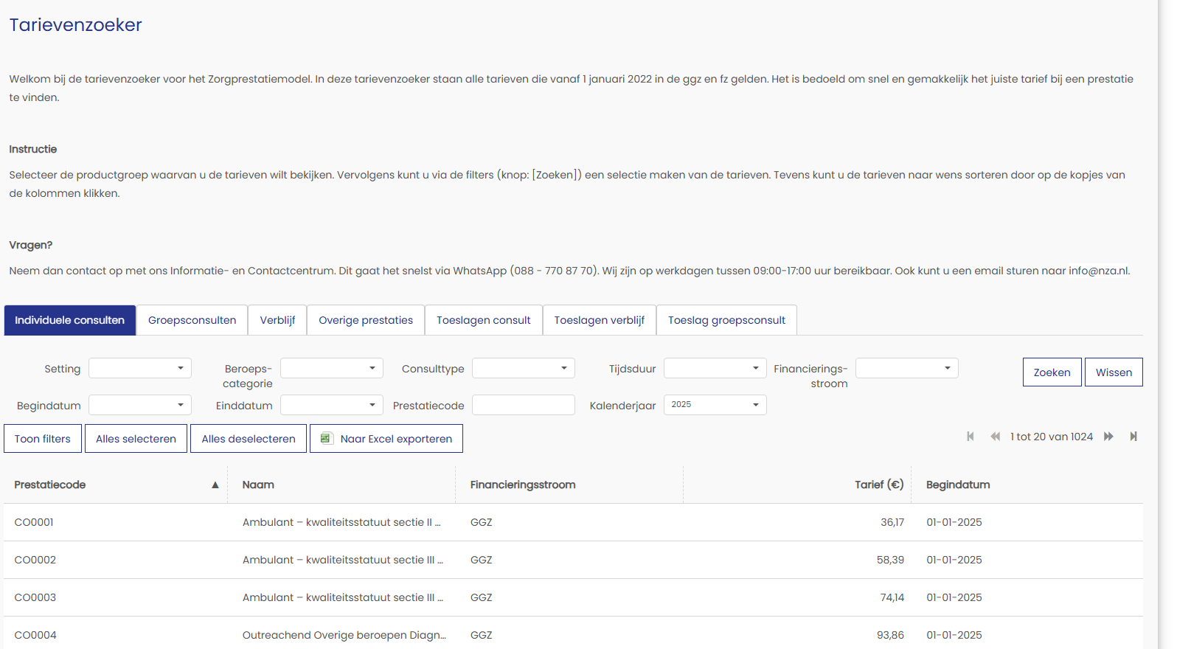This screenshot has width=1177, height=649.
Task: Open the Beroepscategorie dropdown
Action: pos(332,368)
